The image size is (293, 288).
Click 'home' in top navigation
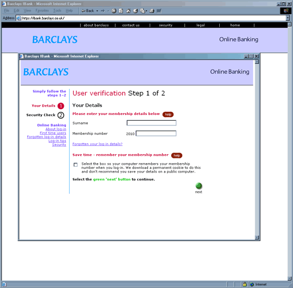(235, 25)
